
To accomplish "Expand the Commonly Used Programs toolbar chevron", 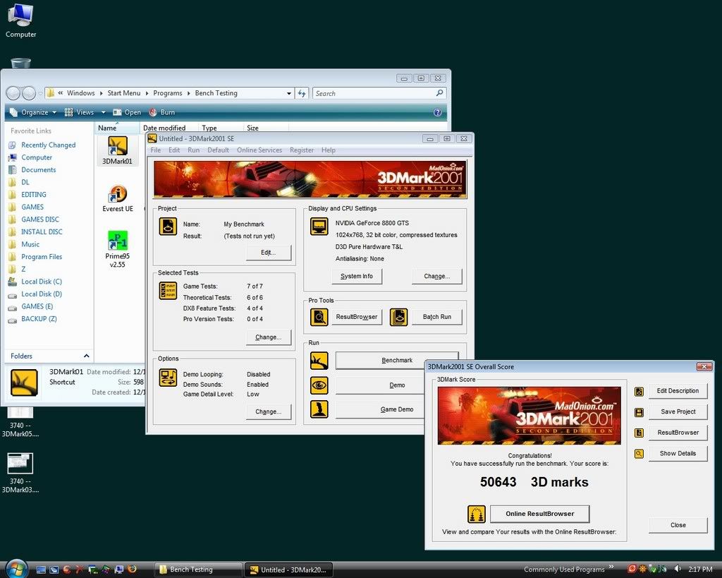I will click(x=611, y=567).
